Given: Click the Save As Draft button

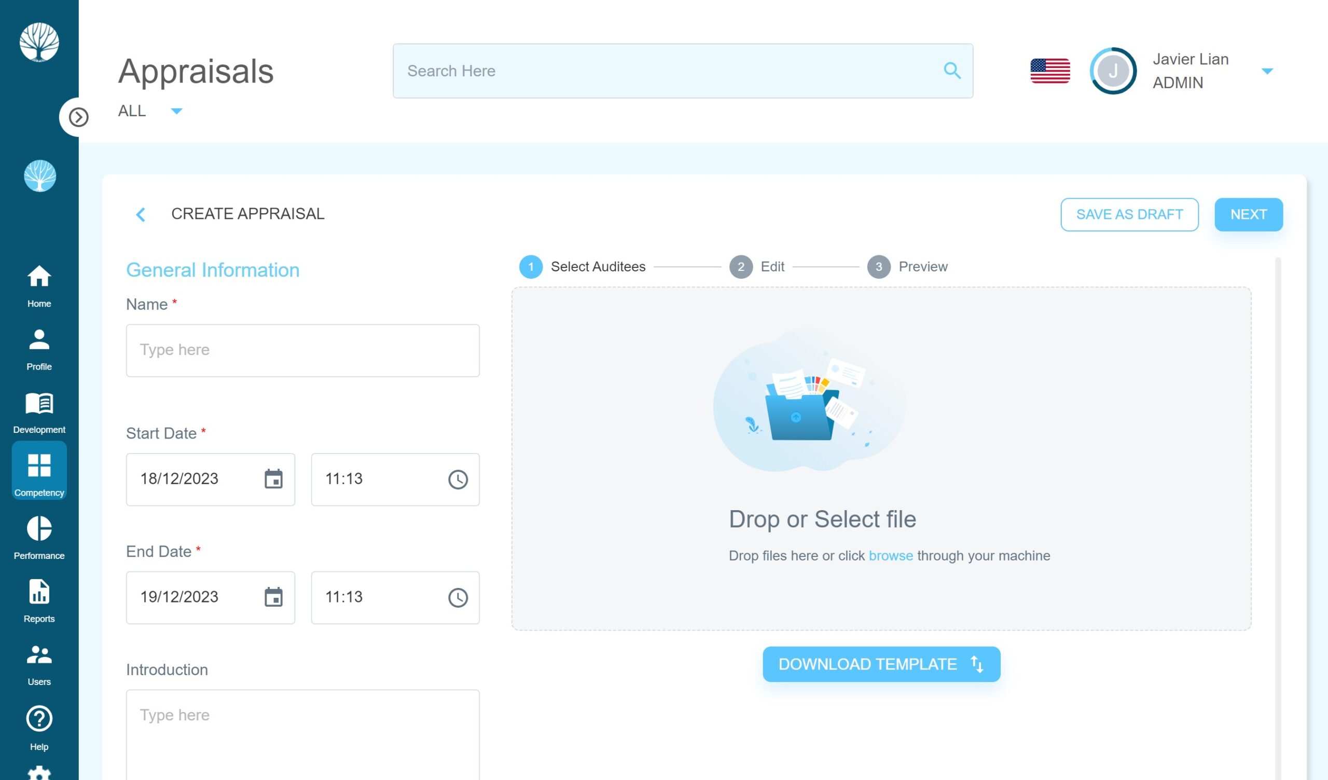Looking at the screenshot, I should click(1129, 214).
